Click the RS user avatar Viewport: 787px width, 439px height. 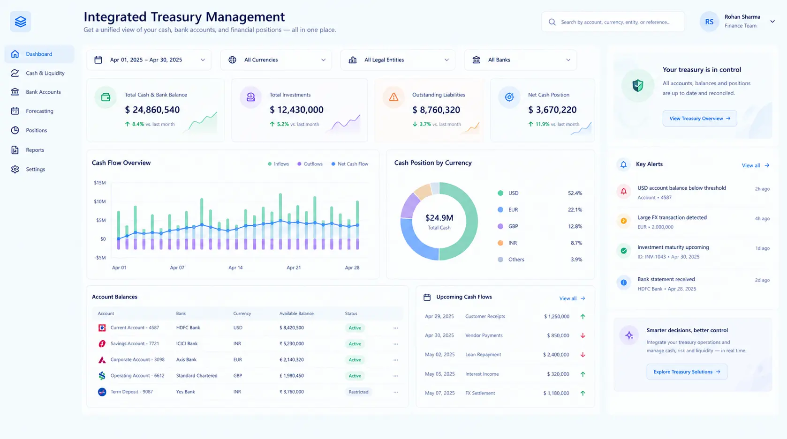(x=709, y=22)
